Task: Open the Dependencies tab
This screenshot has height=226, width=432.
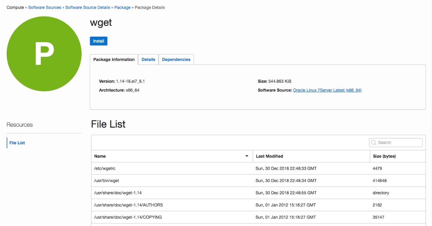Action: (176, 59)
